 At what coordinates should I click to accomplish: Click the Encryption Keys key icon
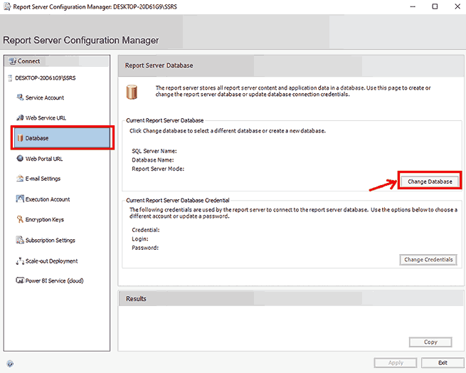(19, 220)
